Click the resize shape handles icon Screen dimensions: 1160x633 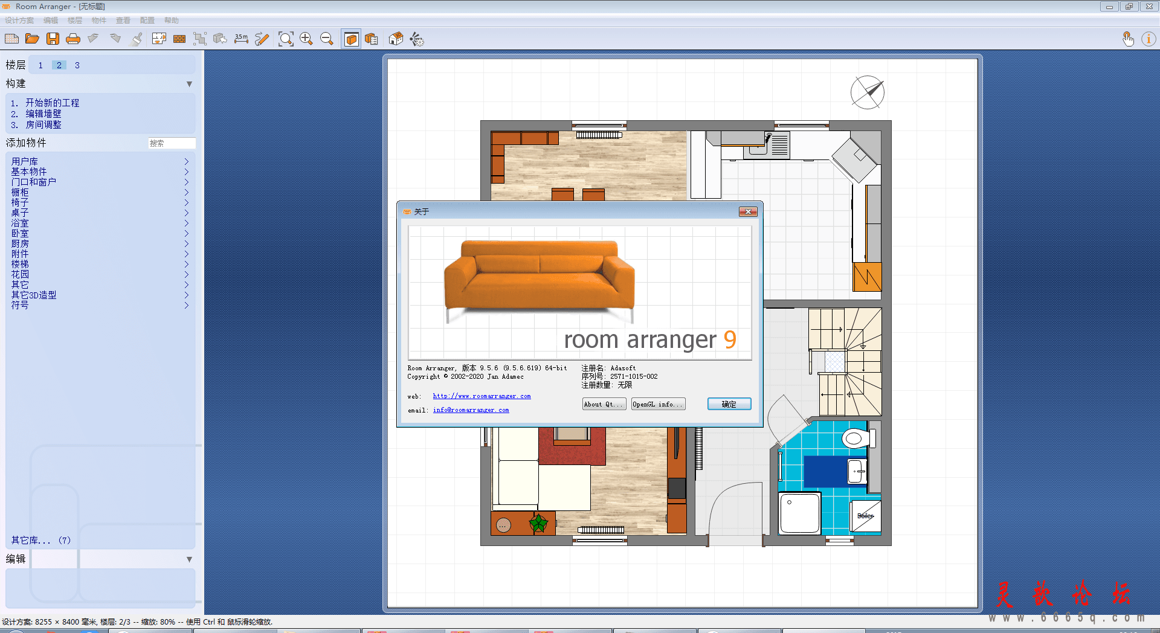[x=200, y=39]
